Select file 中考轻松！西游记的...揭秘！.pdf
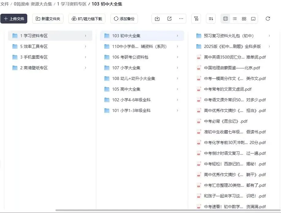Image resolution: width=281 pixels, height=213 pixels. 234,164
